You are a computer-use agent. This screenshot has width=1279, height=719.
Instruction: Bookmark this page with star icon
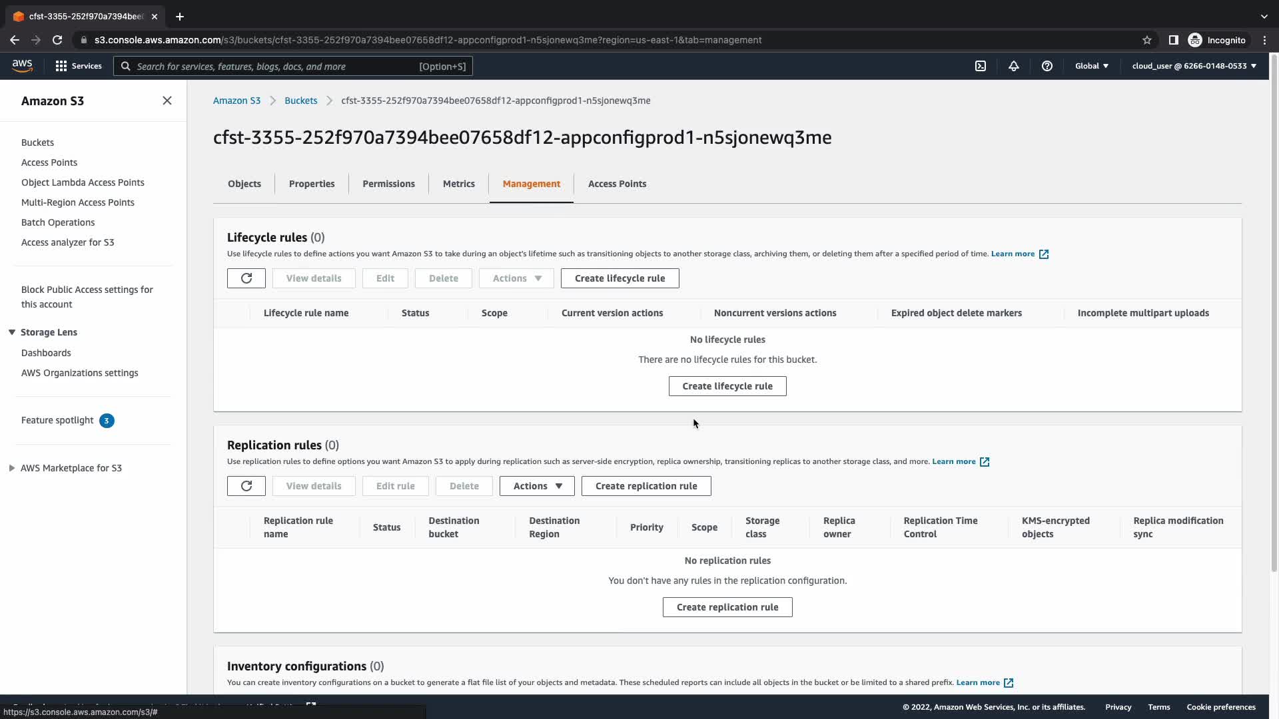(1146, 40)
